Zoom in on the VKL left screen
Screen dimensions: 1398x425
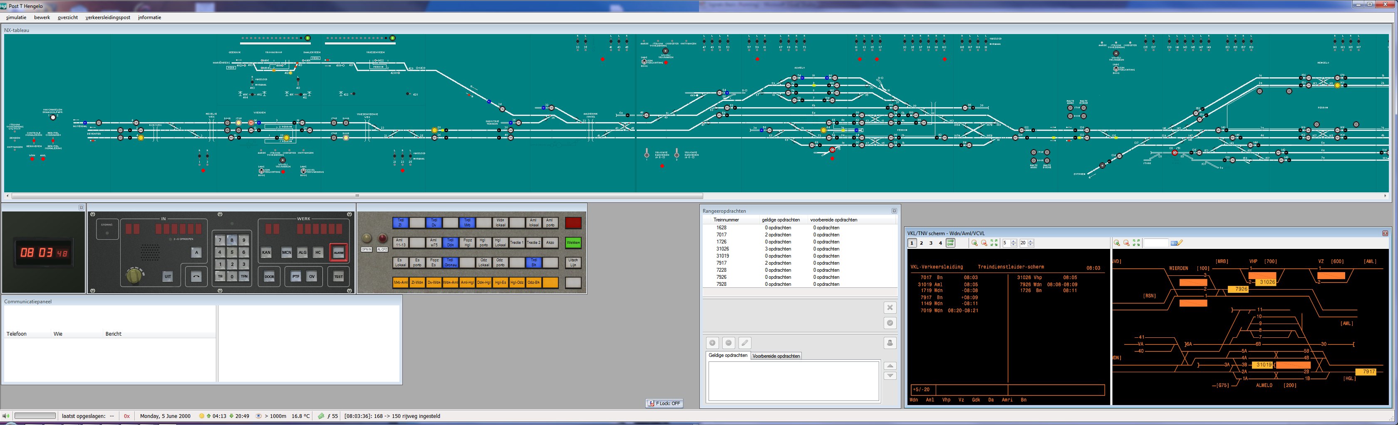pyautogui.click(x=975, y=243)
